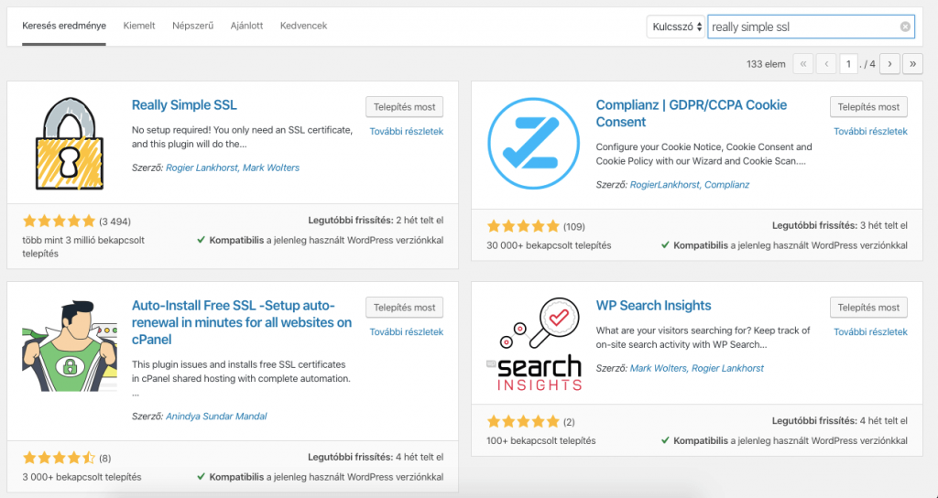The width and height of the screenshot is (938, 498).
Task: Switch to the Kiemelt tab
Action: coord(139,26)
